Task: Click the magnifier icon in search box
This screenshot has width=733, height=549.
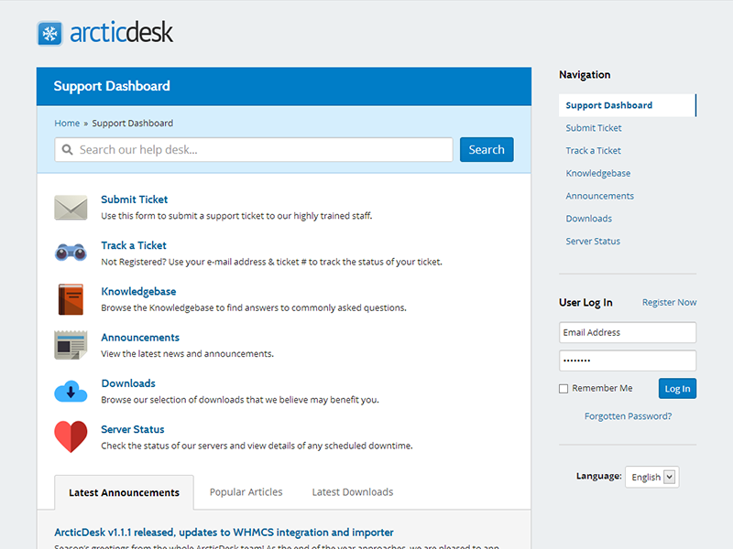Action: pos(67,149)
